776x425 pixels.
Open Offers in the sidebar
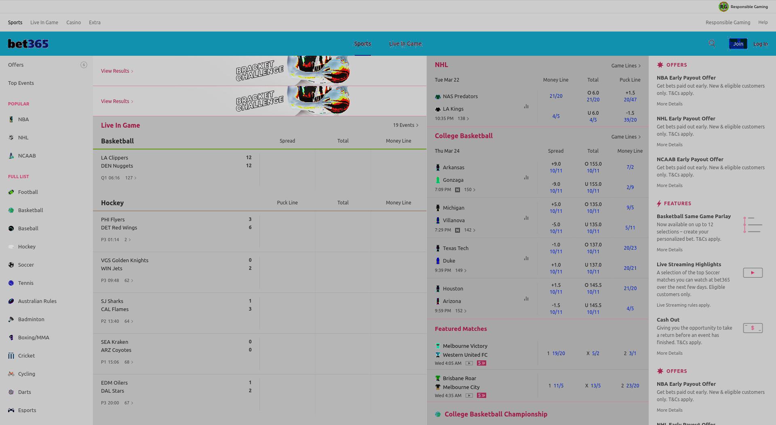(x=16, y=65)
